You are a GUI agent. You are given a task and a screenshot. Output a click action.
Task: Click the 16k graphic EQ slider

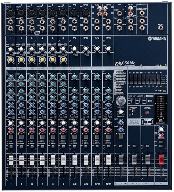161,80
